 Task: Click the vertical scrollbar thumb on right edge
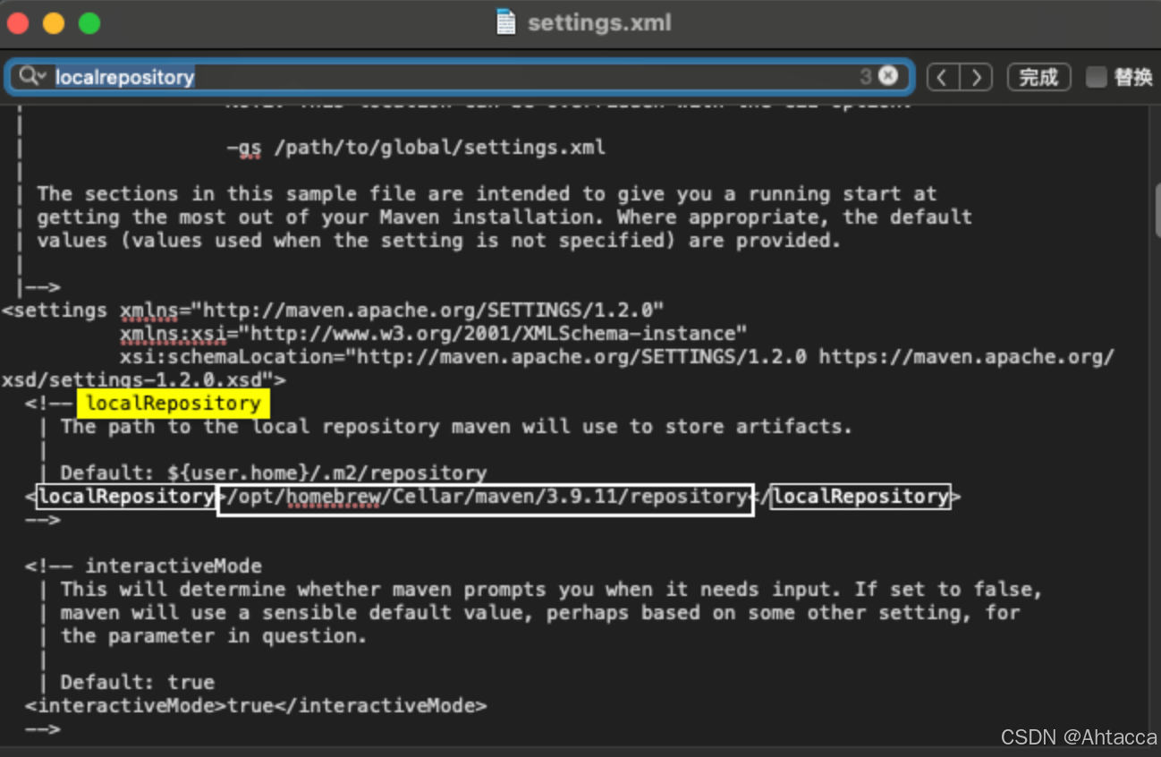1157,208
